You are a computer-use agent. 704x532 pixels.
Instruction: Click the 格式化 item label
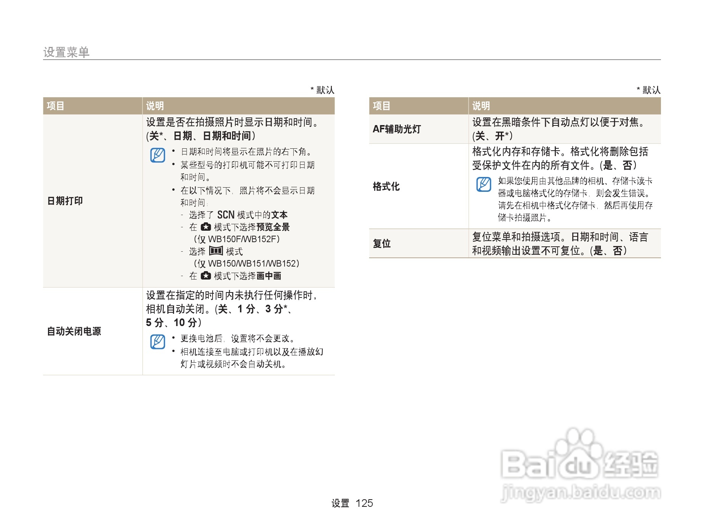click(386, 186)
